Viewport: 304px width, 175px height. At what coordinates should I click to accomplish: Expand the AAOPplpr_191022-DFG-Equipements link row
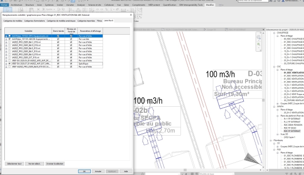(6, 36)
